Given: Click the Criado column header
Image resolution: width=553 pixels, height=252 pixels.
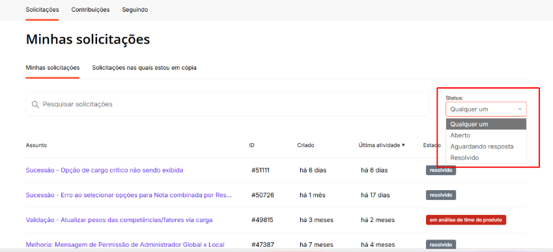Looking at the screenshot, I should click(305, 145).
